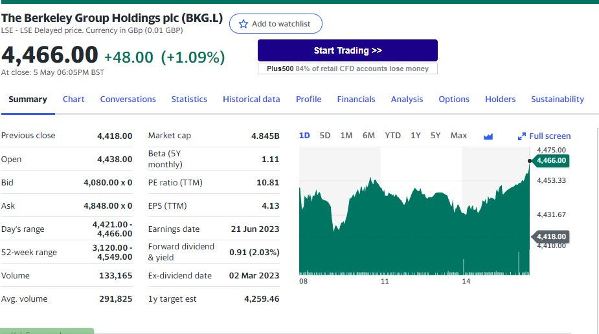Open the Sustainability tab

(x=558, y=99)
